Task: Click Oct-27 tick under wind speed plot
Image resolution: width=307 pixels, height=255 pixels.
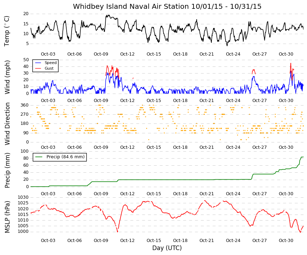Action: [x=259, y=101]
